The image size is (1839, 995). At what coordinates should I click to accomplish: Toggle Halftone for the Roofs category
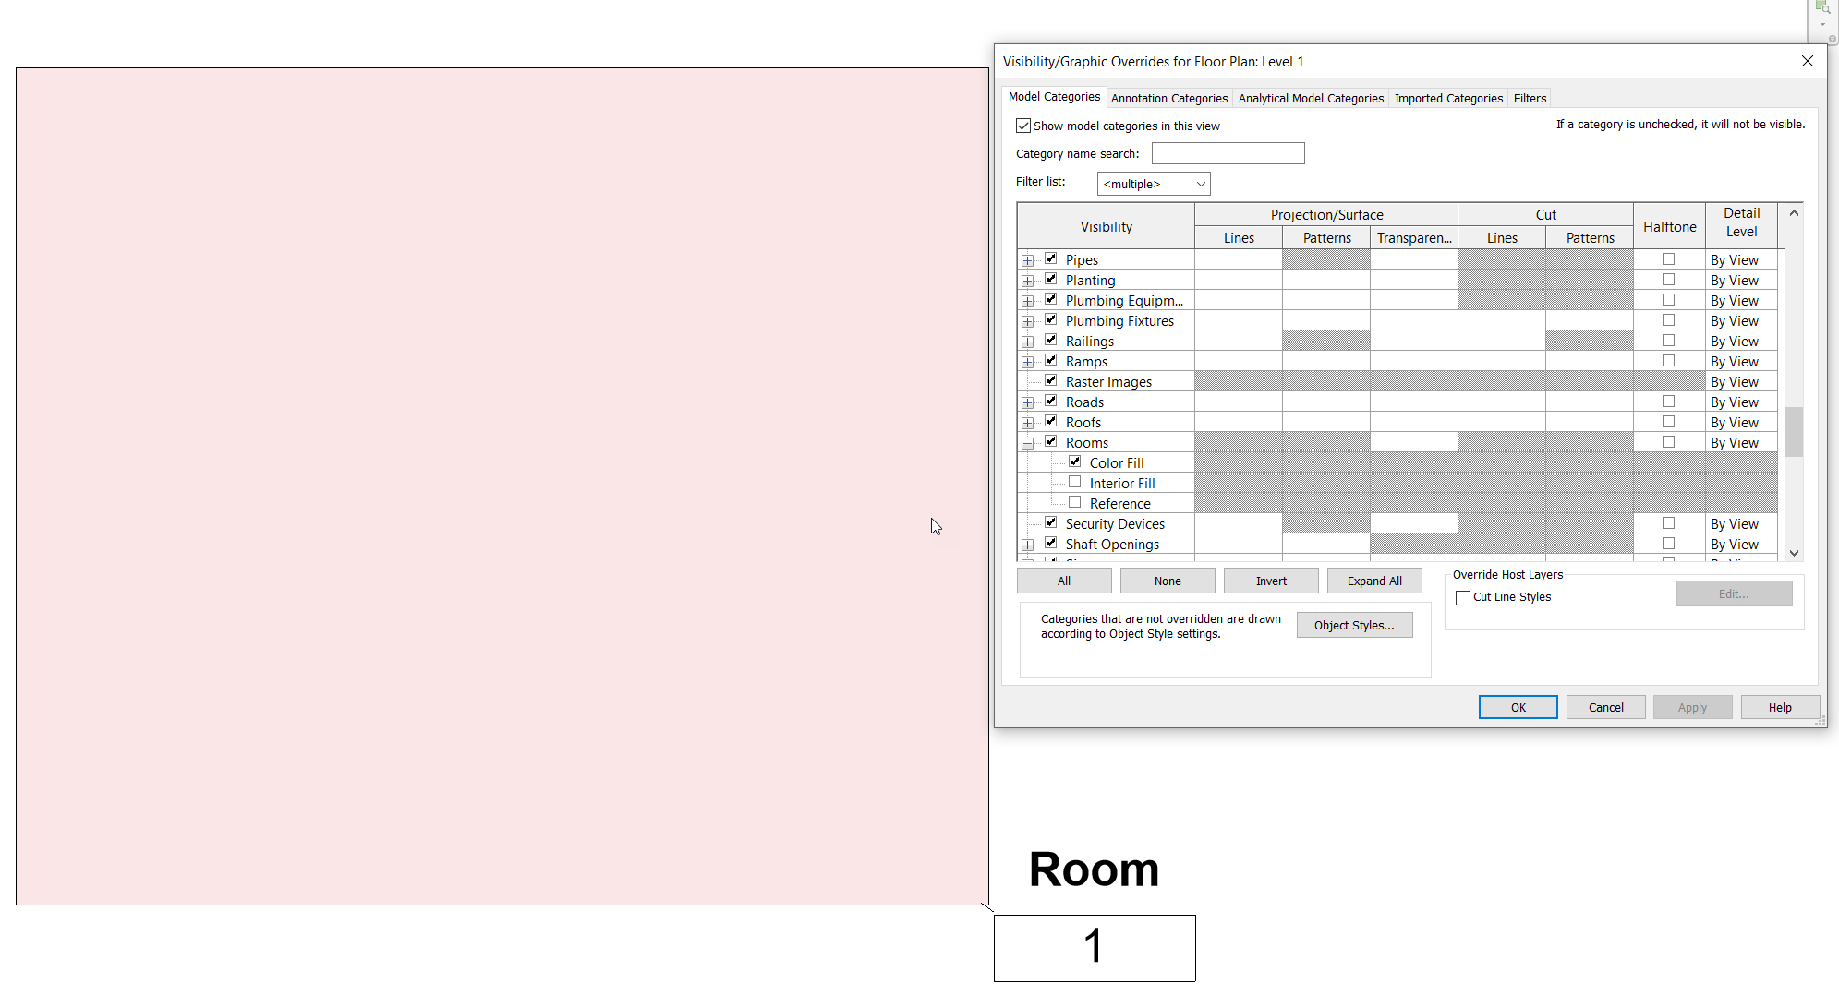click(x=1668, y=421)
